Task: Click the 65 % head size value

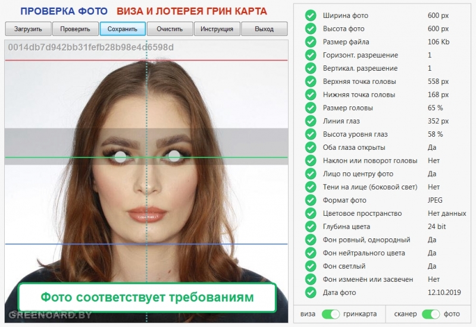Action: tap(436, 108)
